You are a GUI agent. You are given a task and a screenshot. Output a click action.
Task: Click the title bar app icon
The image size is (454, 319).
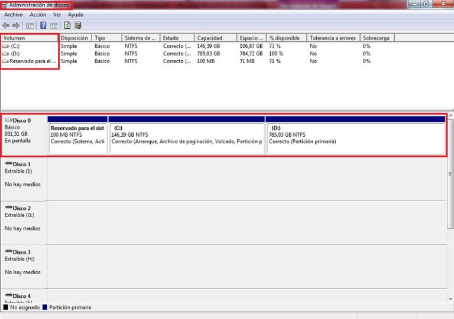[4, 5]
